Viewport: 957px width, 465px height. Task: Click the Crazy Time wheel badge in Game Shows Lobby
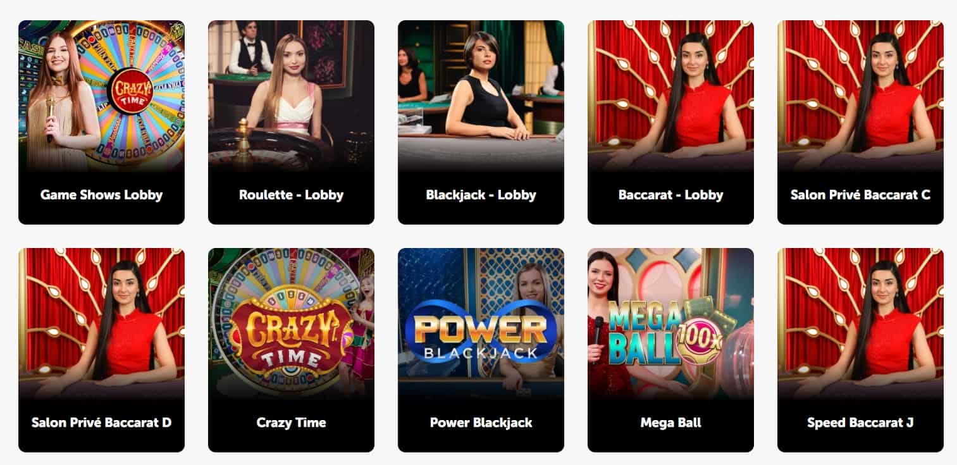tap(131, 91)
